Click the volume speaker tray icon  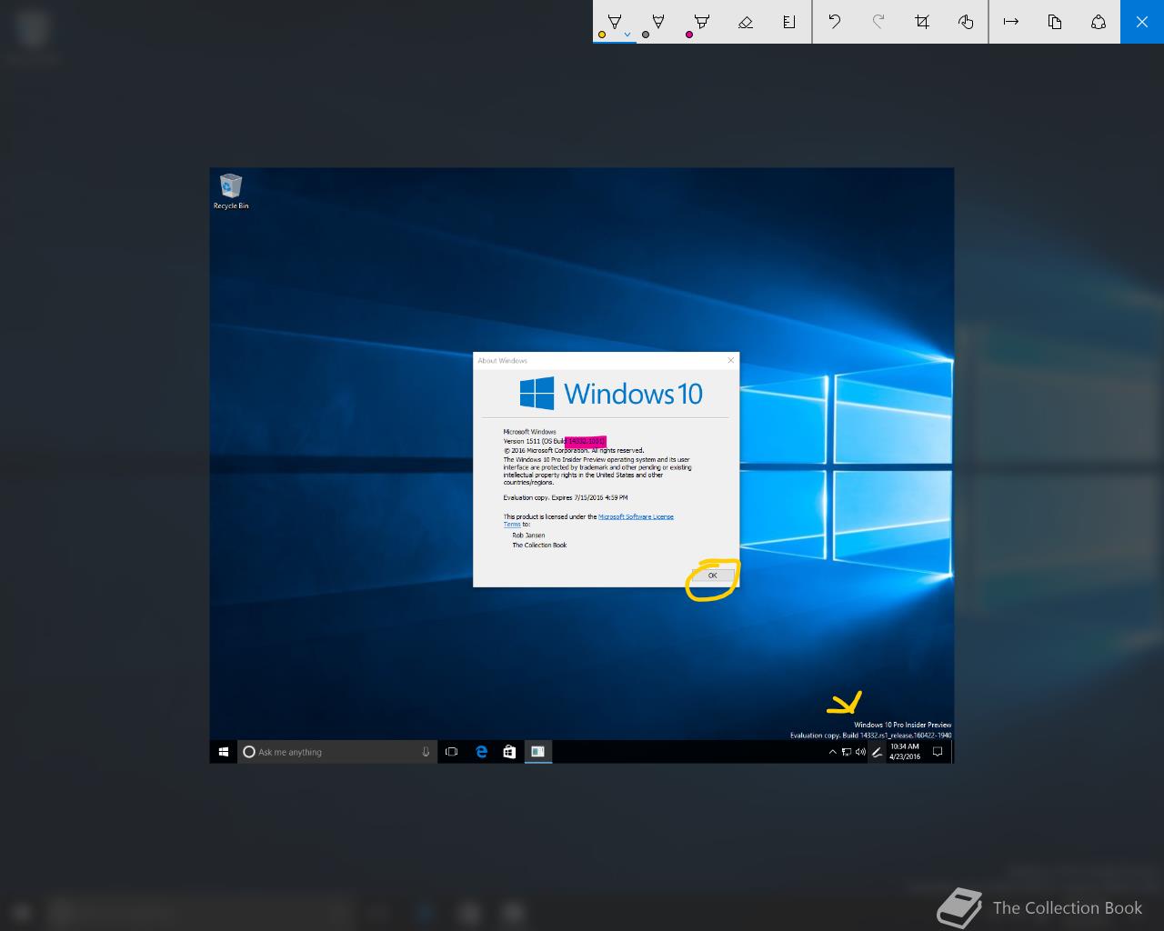pyautogui.click(x=860, y=752)
